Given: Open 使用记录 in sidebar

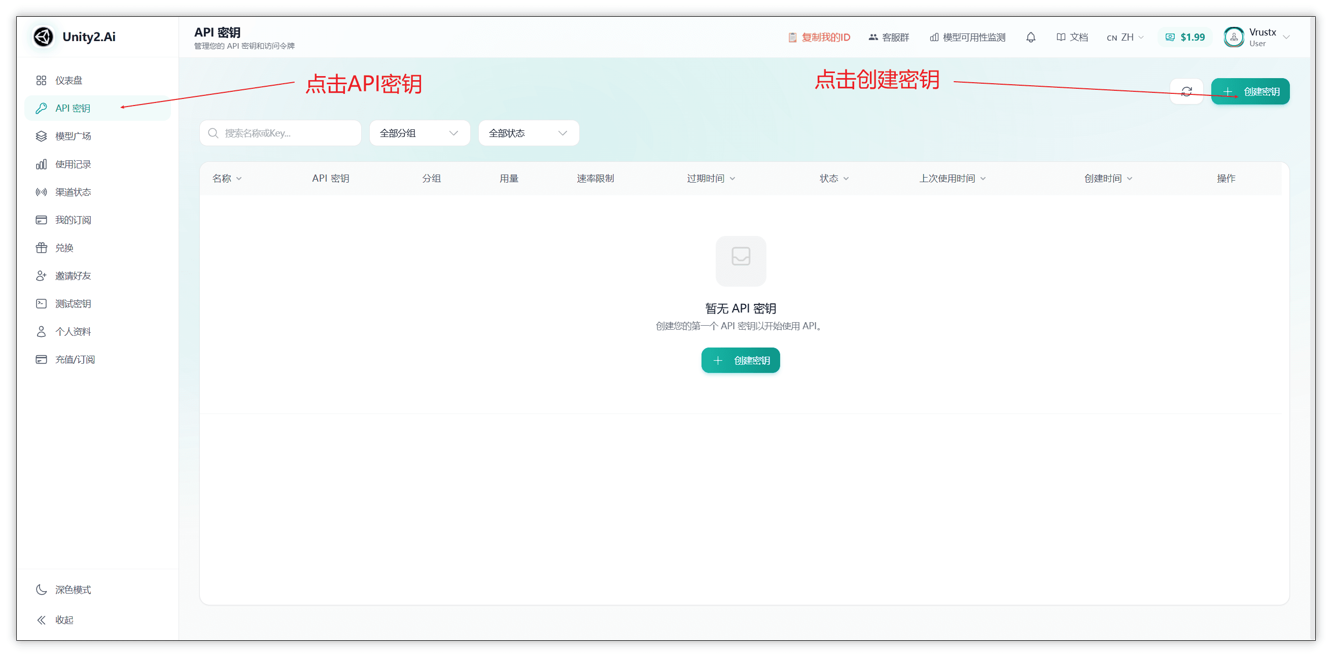Looking at the screenshot, I should click(x=98, y=164).
